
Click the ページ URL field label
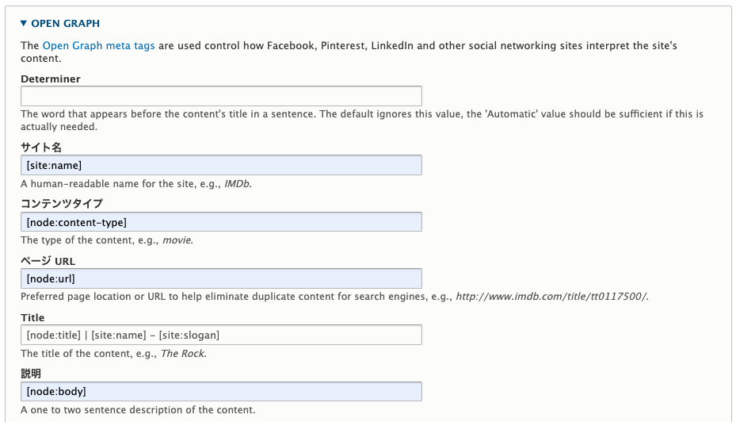coord(48,261)
